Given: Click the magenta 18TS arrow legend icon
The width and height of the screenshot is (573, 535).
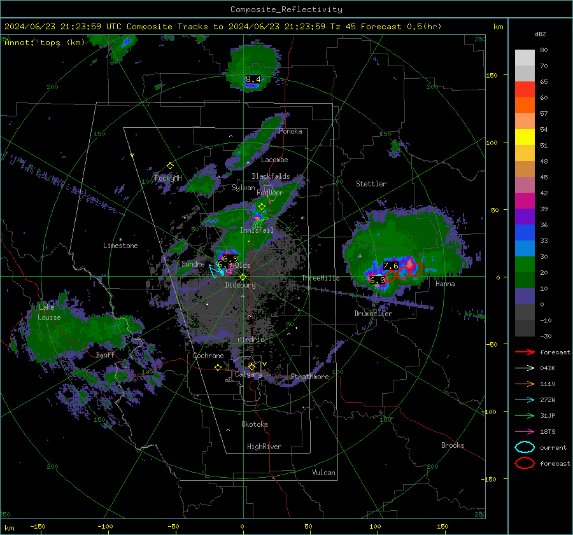Looking at the screenshot, I should click(x=525, y=432).
